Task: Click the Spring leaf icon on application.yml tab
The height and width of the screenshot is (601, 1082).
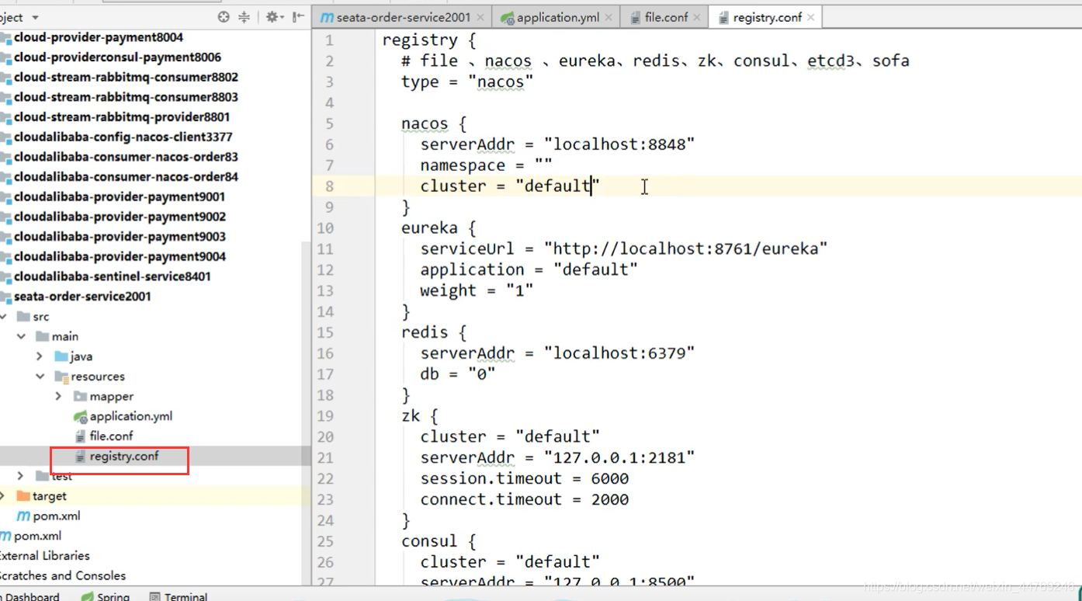Action: [x=508, y=17]
